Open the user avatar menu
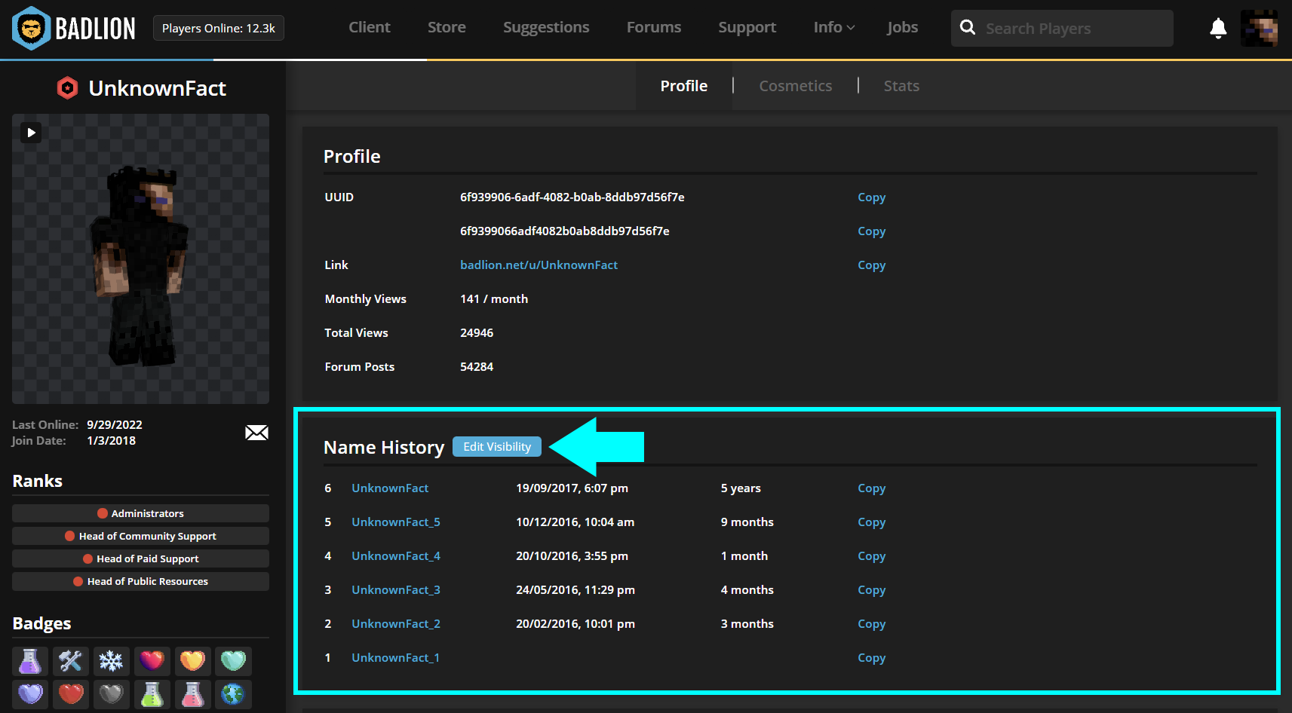The image size is (1292, 713). [x=1259, y=29]
